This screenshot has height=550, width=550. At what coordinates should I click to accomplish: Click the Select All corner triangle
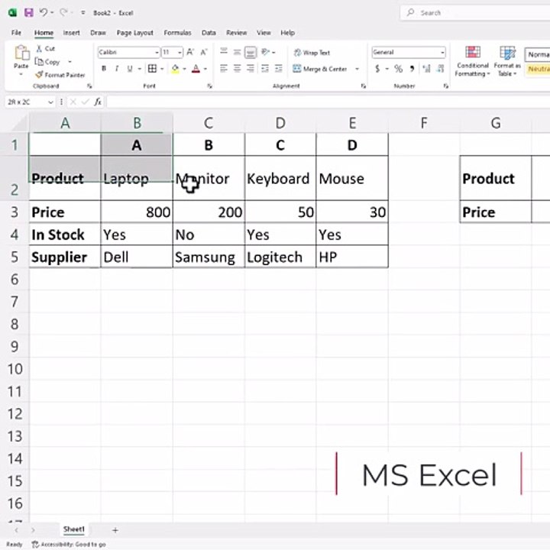[x=19, y=124]
